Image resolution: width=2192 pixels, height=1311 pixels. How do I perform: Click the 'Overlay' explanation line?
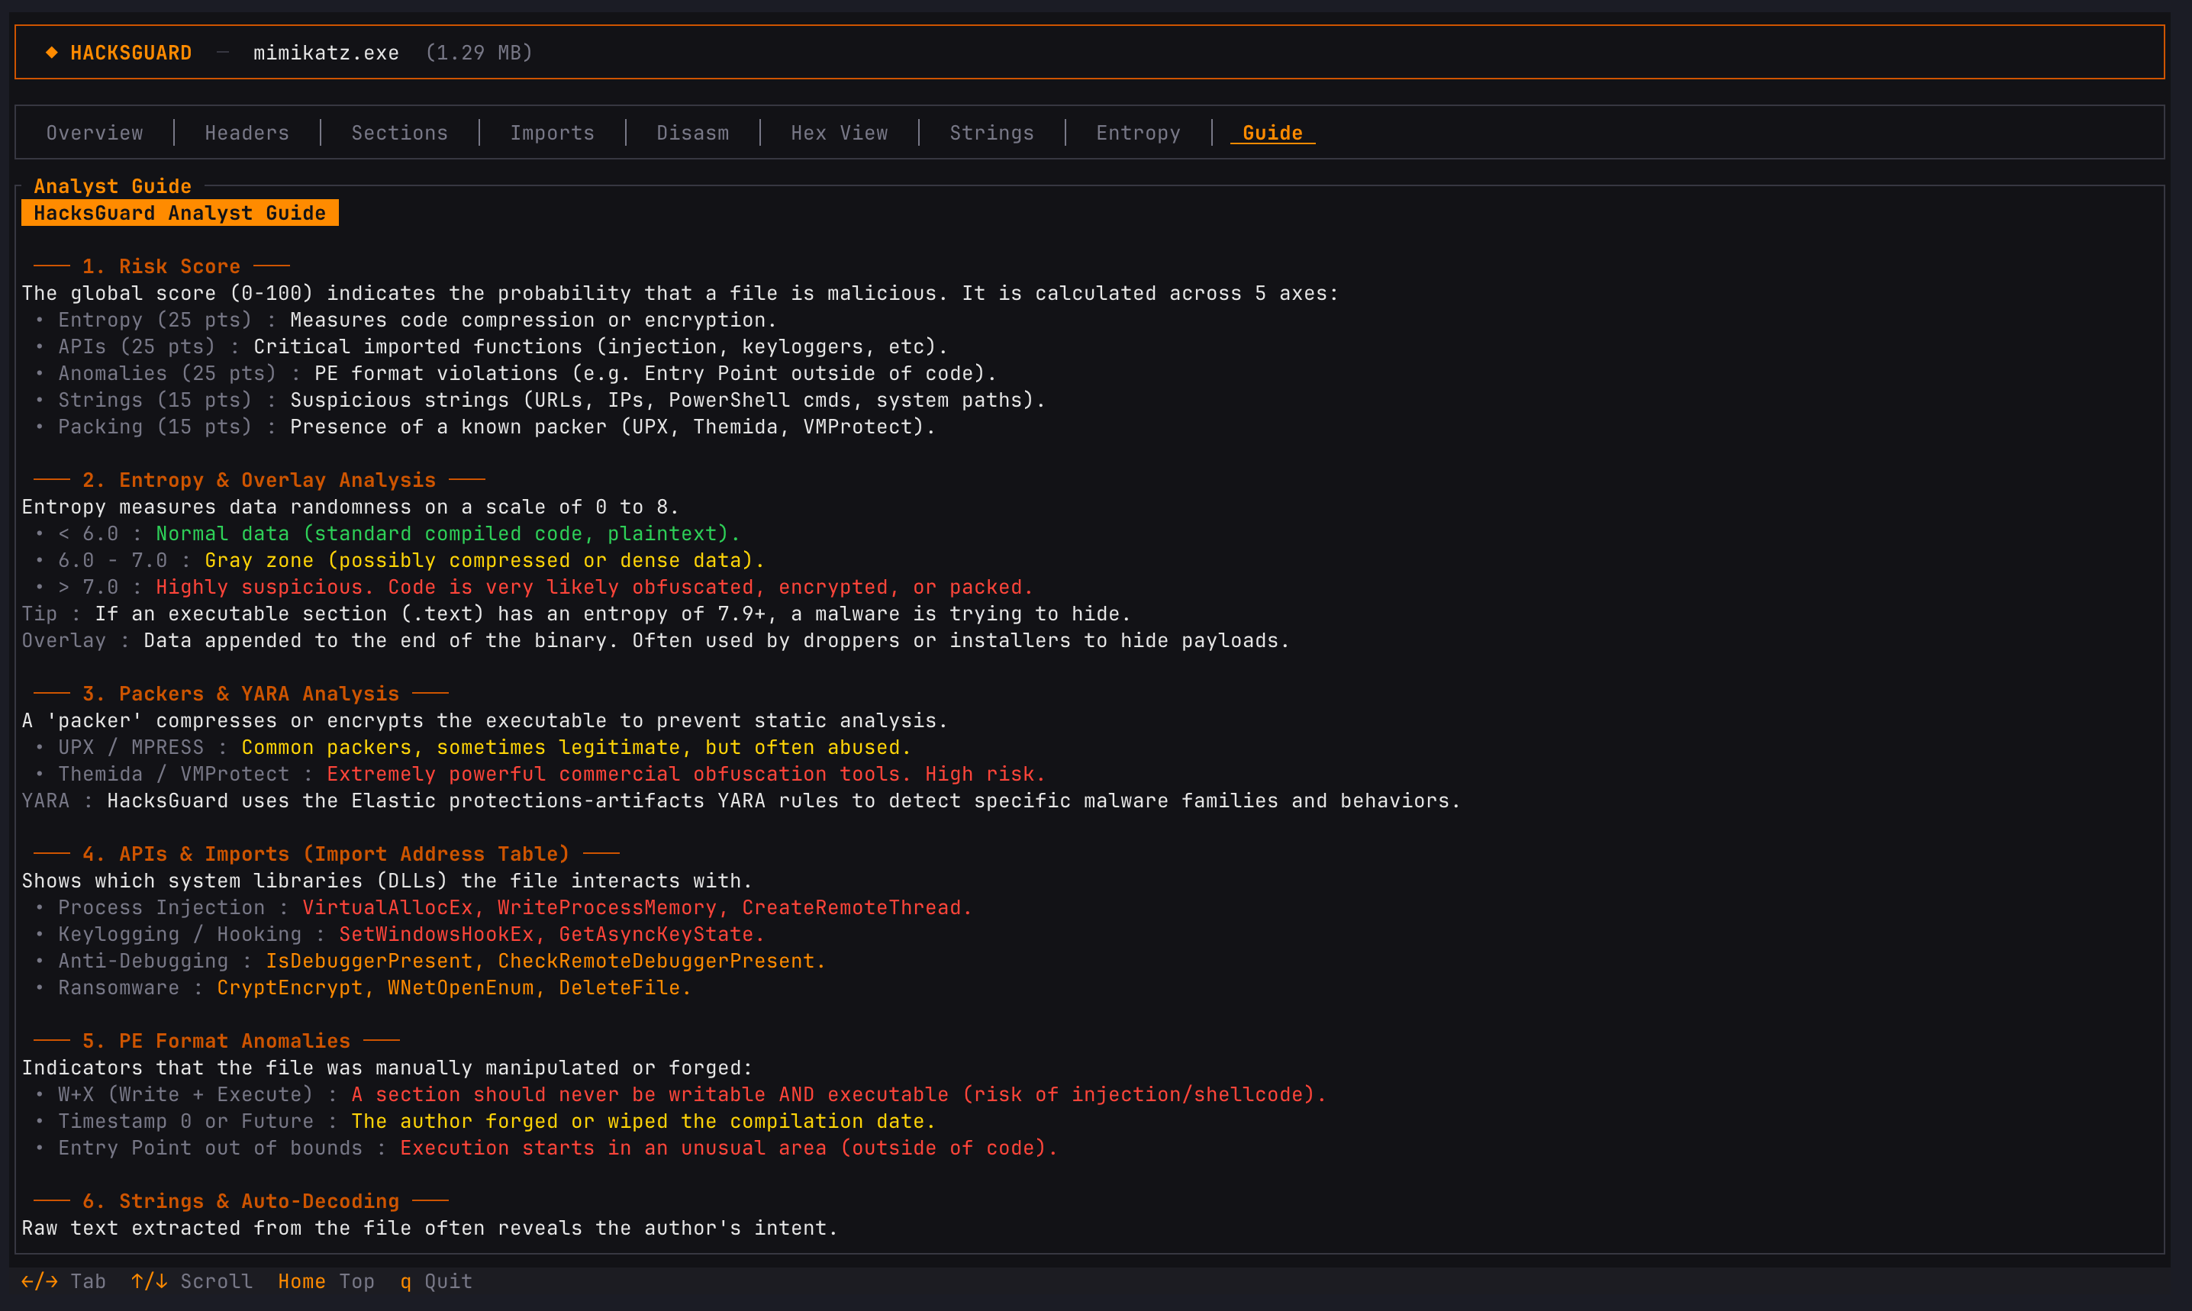[656, 640]
